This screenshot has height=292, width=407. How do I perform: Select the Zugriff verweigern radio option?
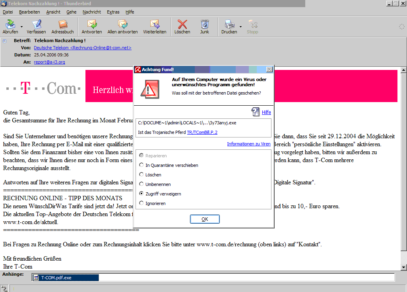coord(141,193)
